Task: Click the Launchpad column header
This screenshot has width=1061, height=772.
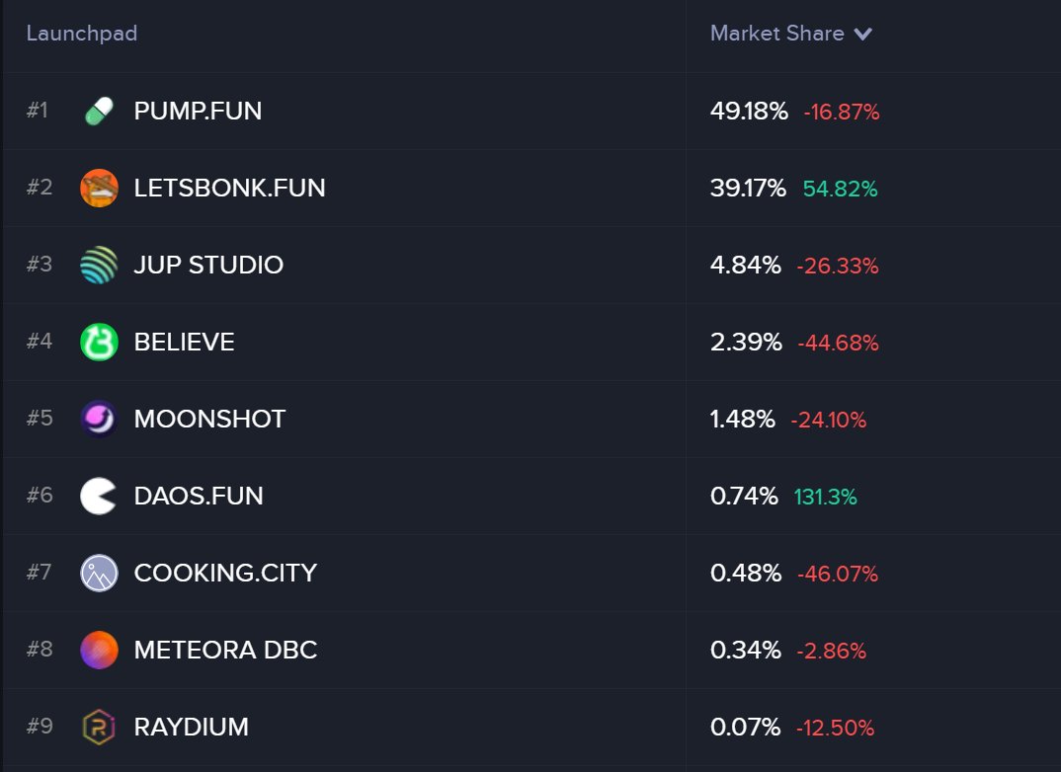Action: coord(82,34)
